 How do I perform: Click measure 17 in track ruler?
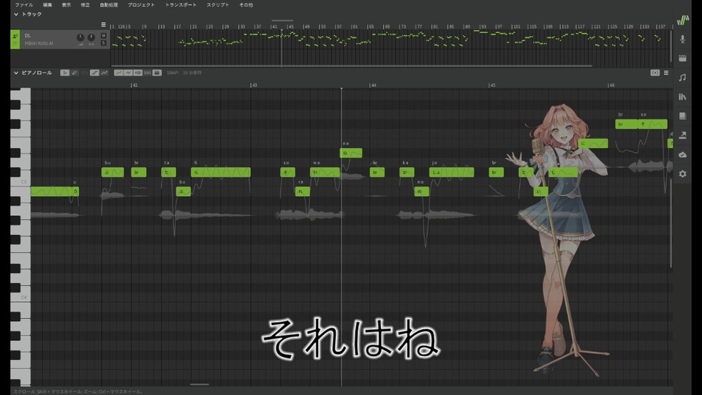click(178, 26)
